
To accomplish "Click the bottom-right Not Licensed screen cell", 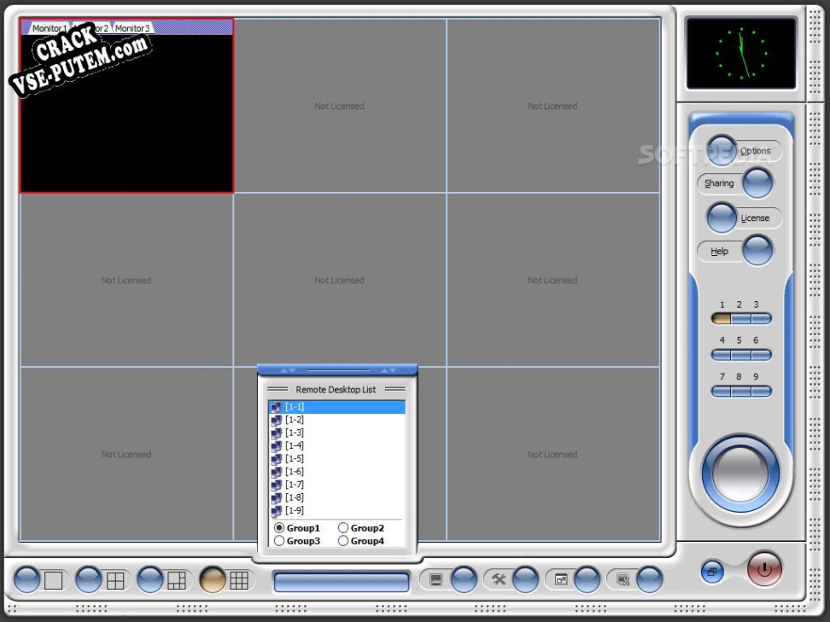I will [552, 454].
